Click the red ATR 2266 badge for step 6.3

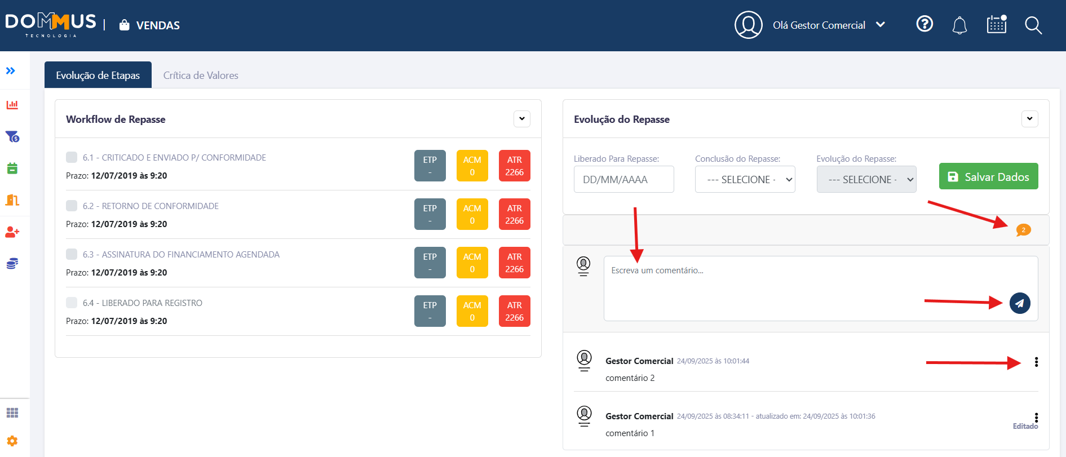(514, 263)
